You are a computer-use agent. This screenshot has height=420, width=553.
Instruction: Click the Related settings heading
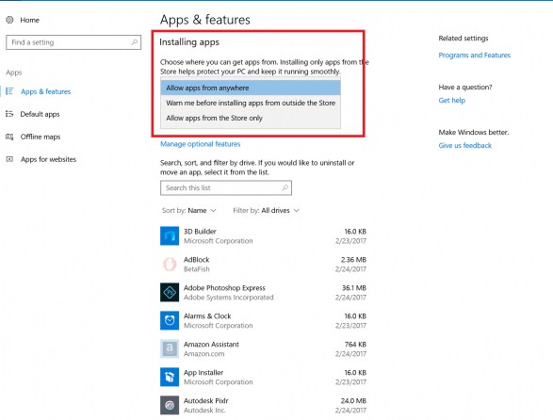(464, 38)
